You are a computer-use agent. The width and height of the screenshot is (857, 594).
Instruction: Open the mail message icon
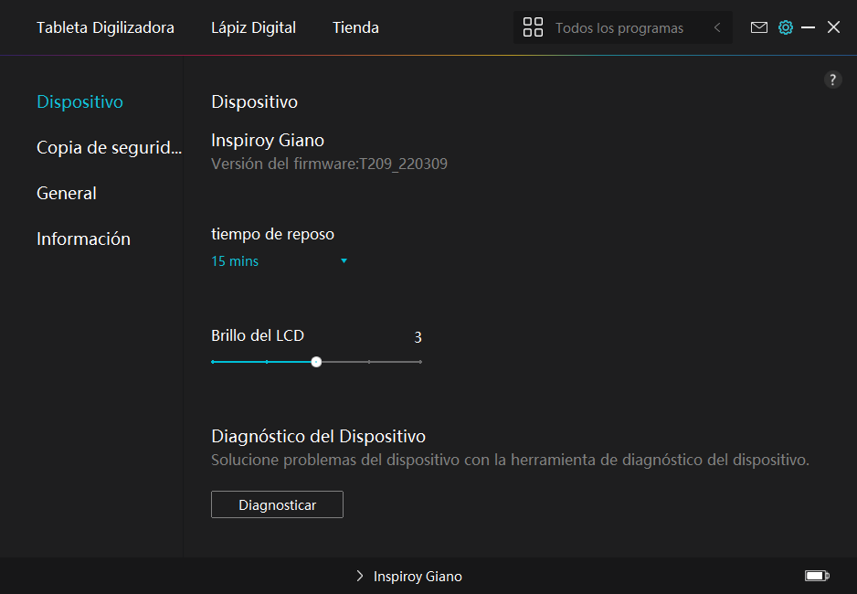[758, 27]
